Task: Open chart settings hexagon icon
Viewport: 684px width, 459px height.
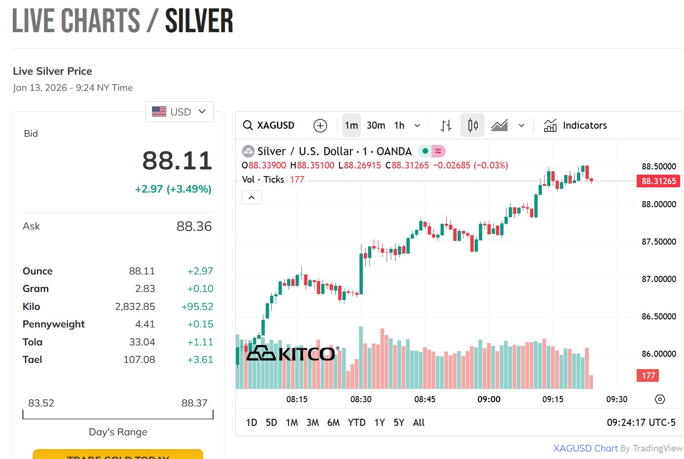Action: tap(660, 399)
